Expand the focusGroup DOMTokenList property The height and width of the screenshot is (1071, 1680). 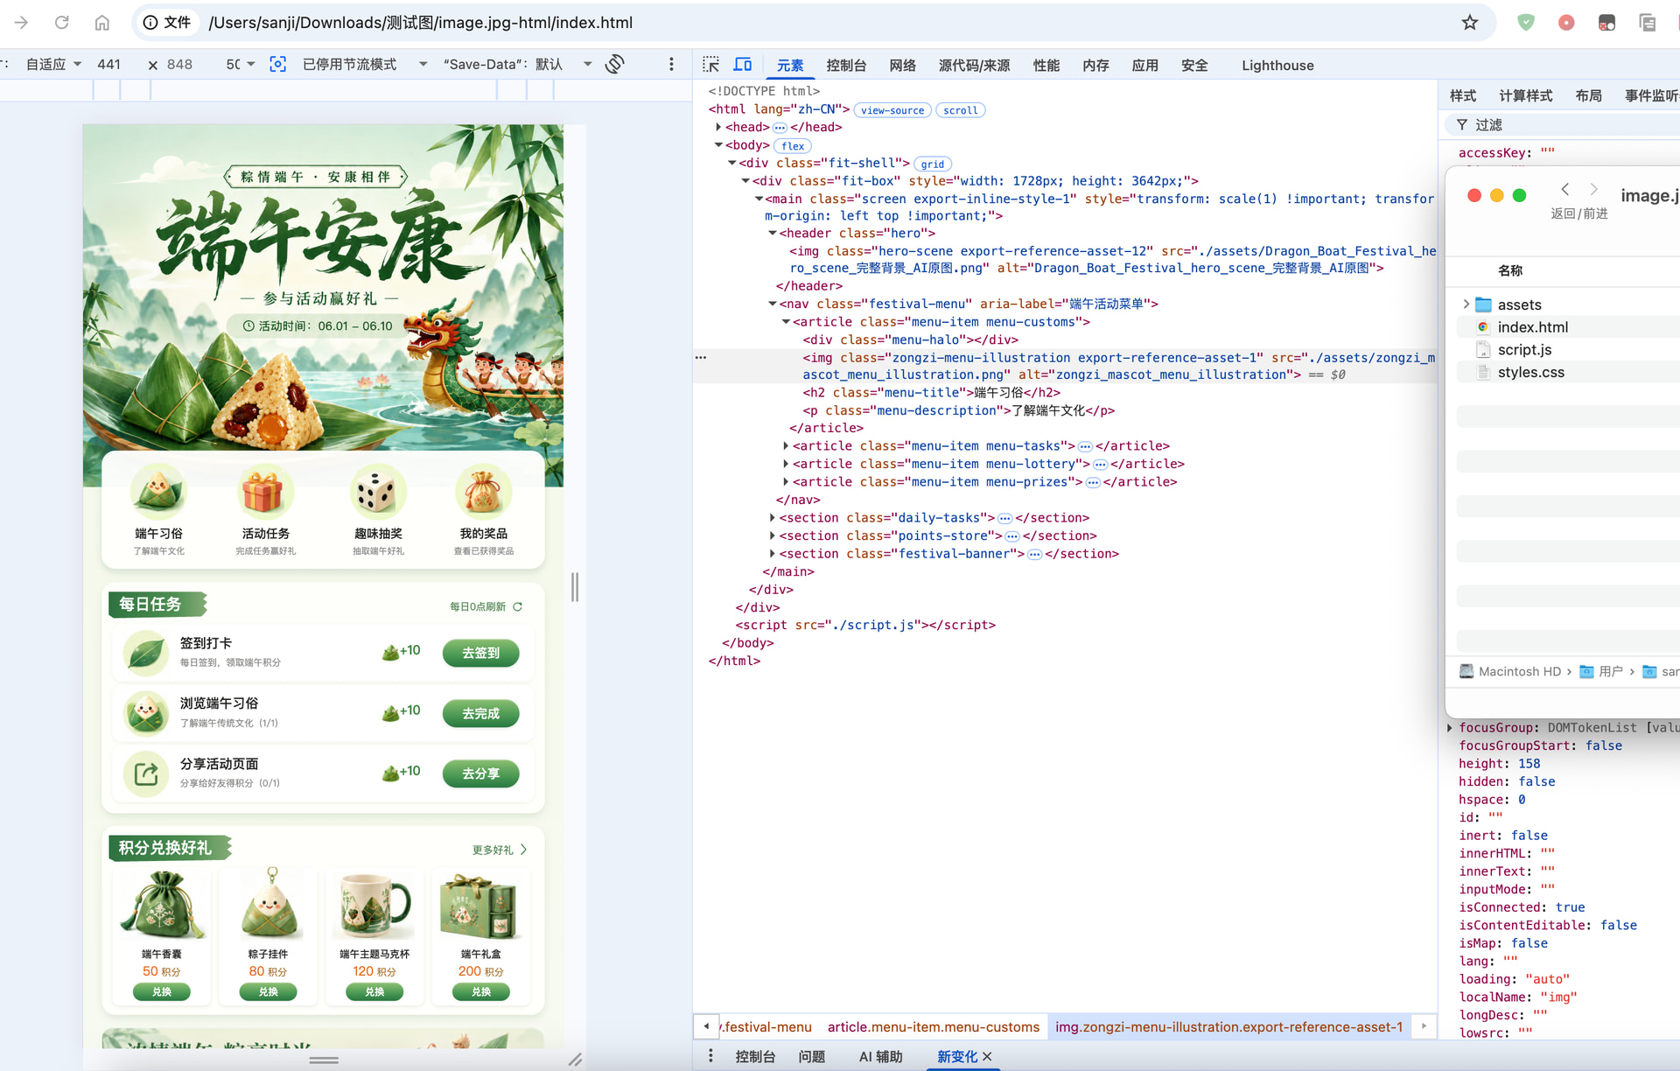coord(1450,728)
